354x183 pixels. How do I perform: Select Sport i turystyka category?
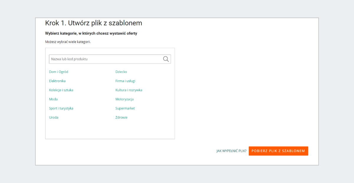(61, 108)
